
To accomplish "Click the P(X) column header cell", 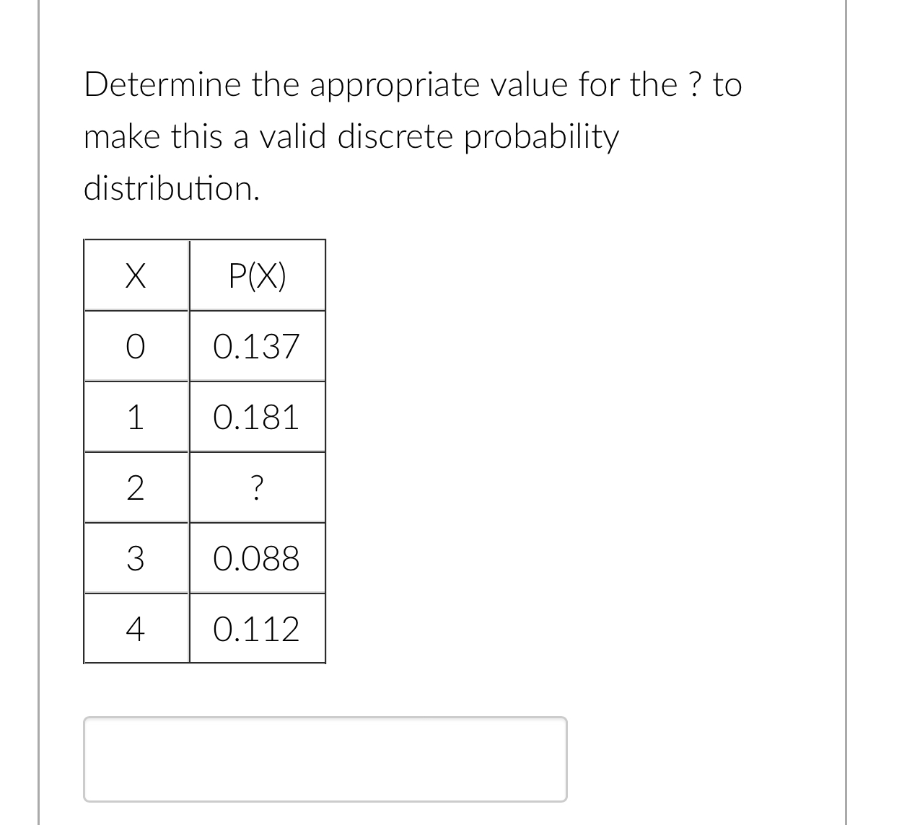I will 258,275.
